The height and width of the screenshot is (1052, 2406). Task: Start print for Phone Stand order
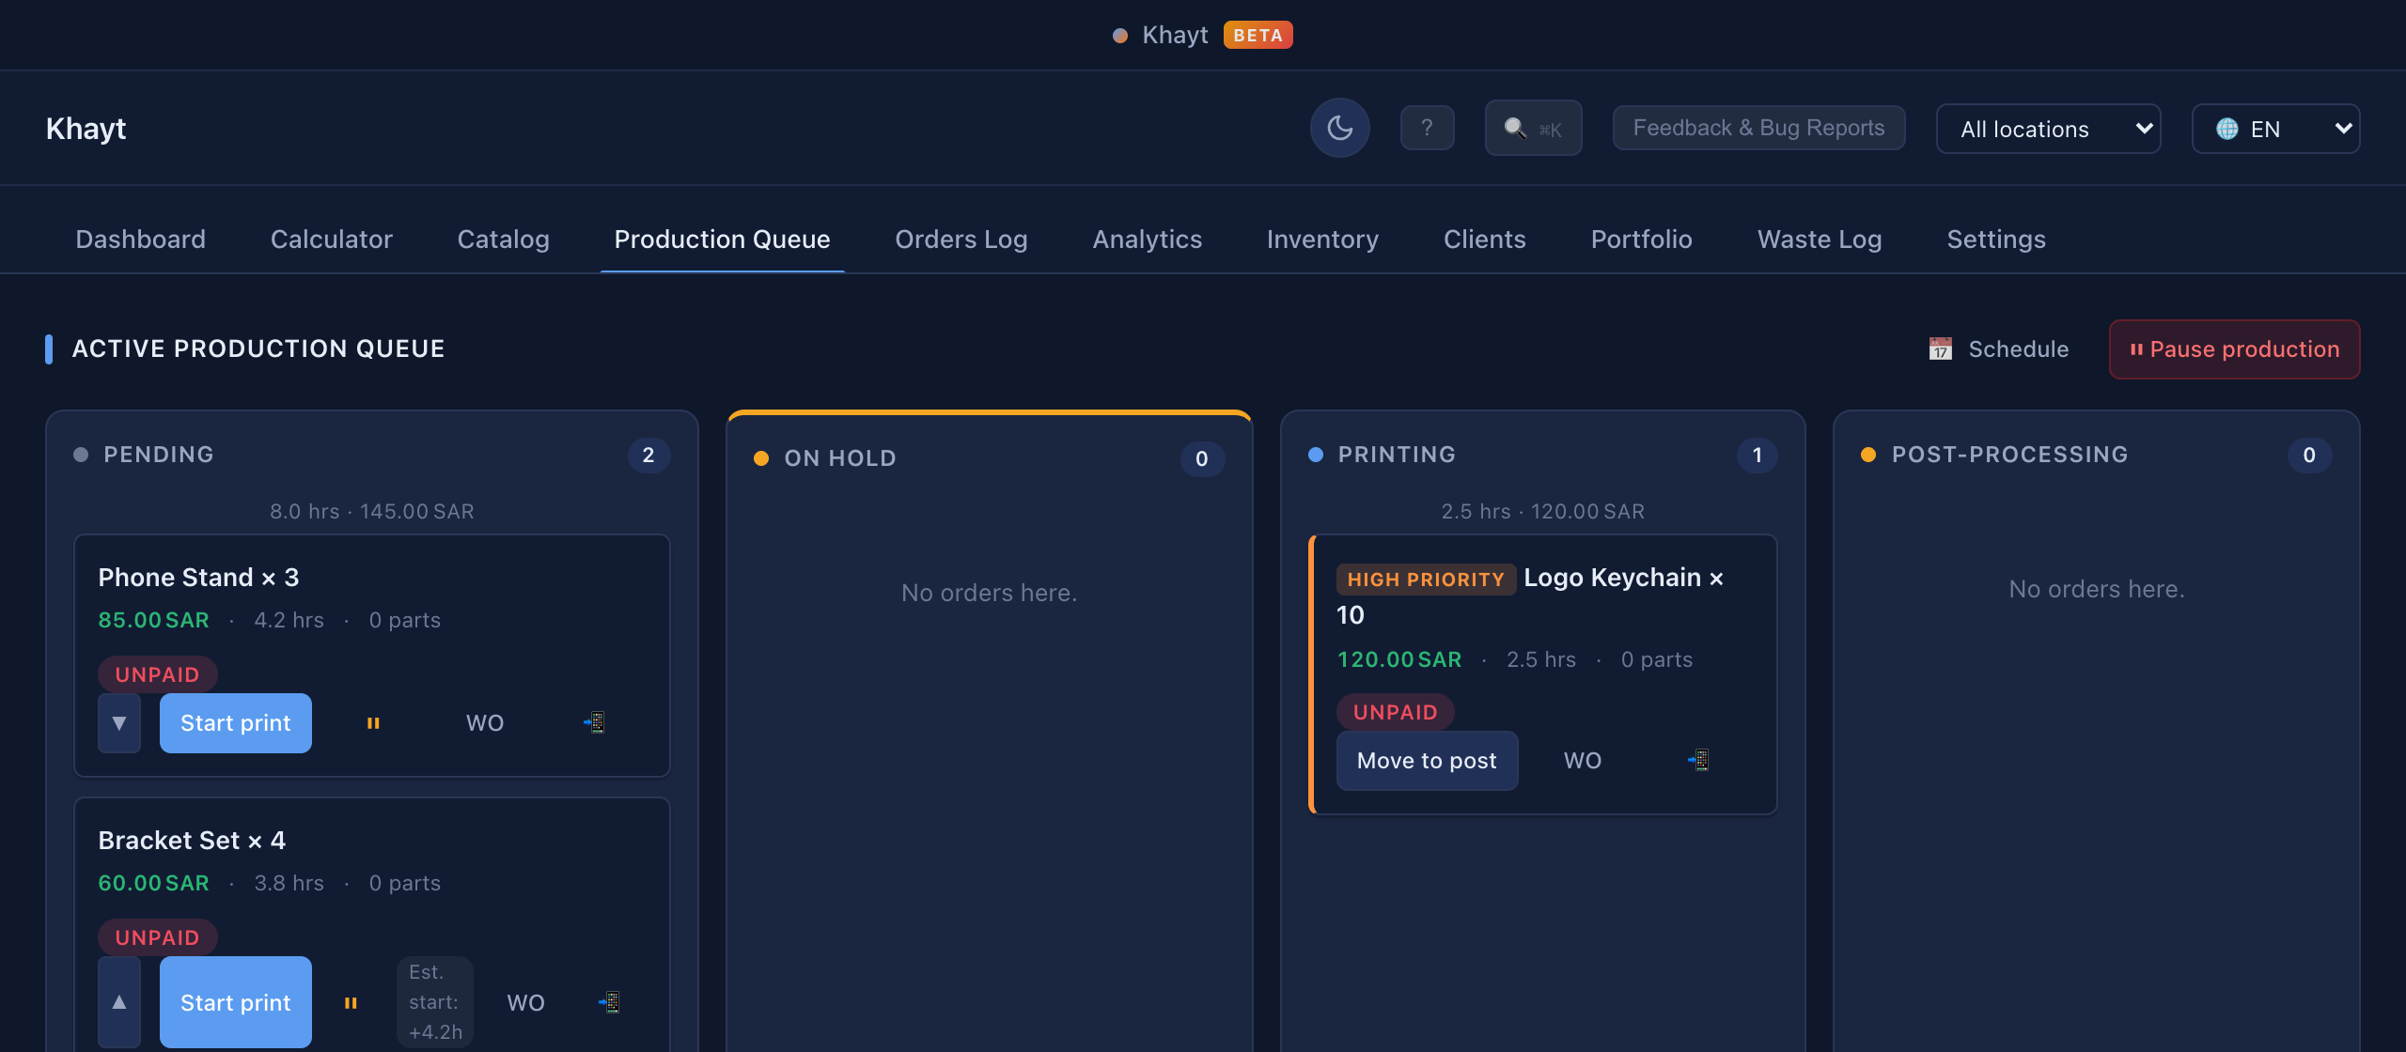coord(235,723)
